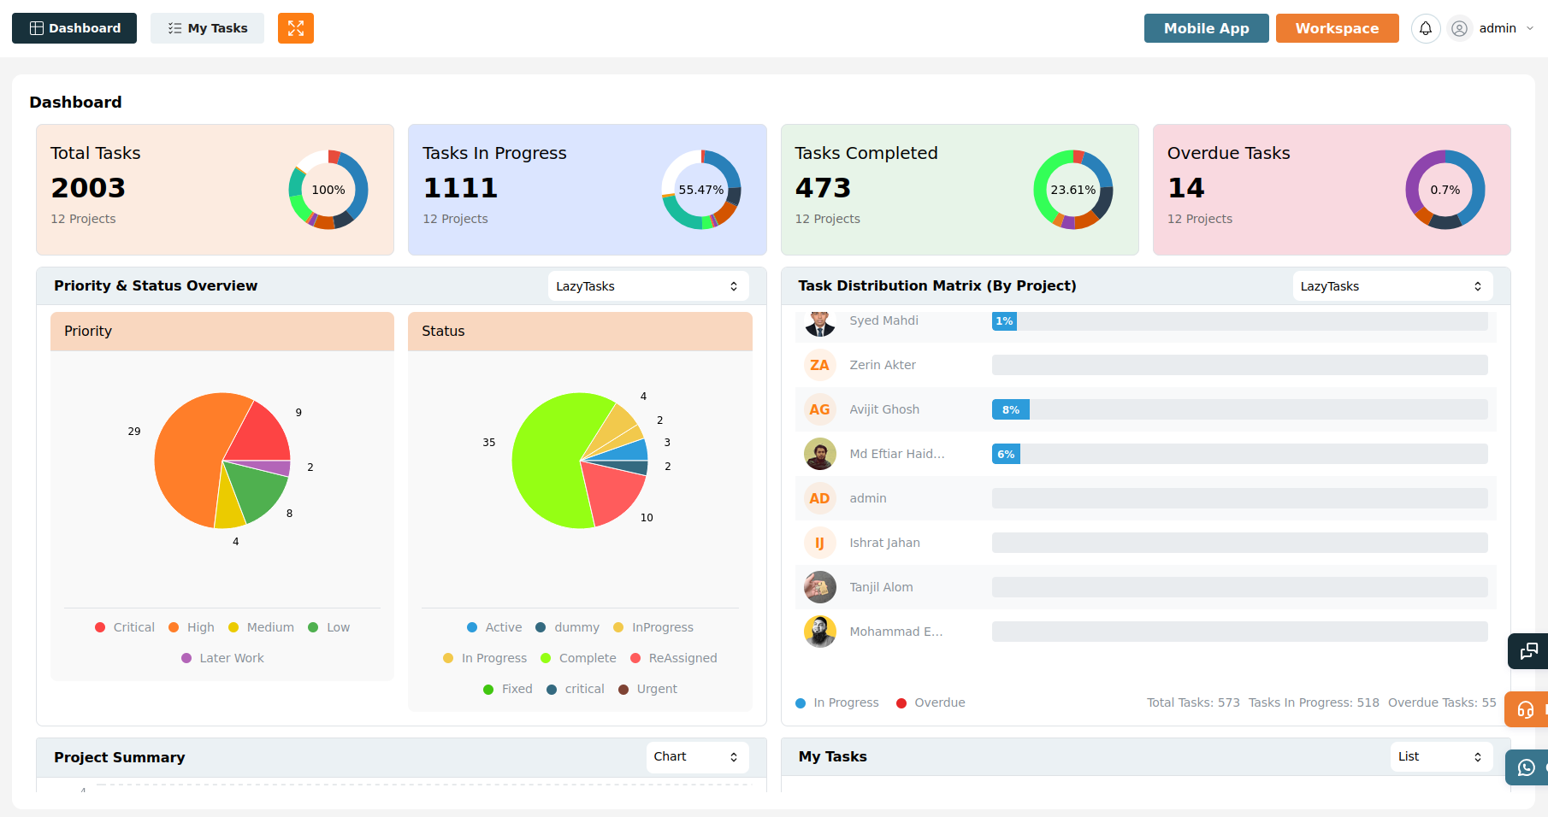
Task: Click the Workspace button
Action: tap(1337, 28)
